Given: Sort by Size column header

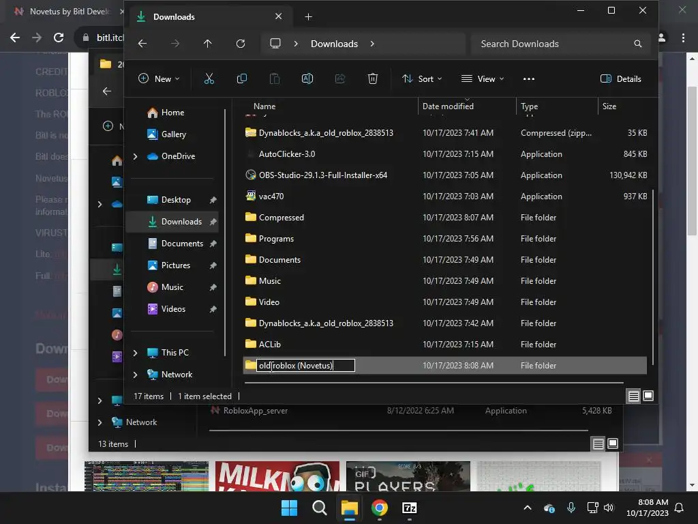Looking at the screenshot, I should (609, 106).
